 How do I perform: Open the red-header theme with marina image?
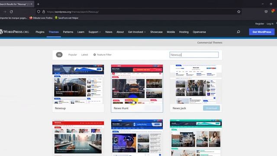78,138
